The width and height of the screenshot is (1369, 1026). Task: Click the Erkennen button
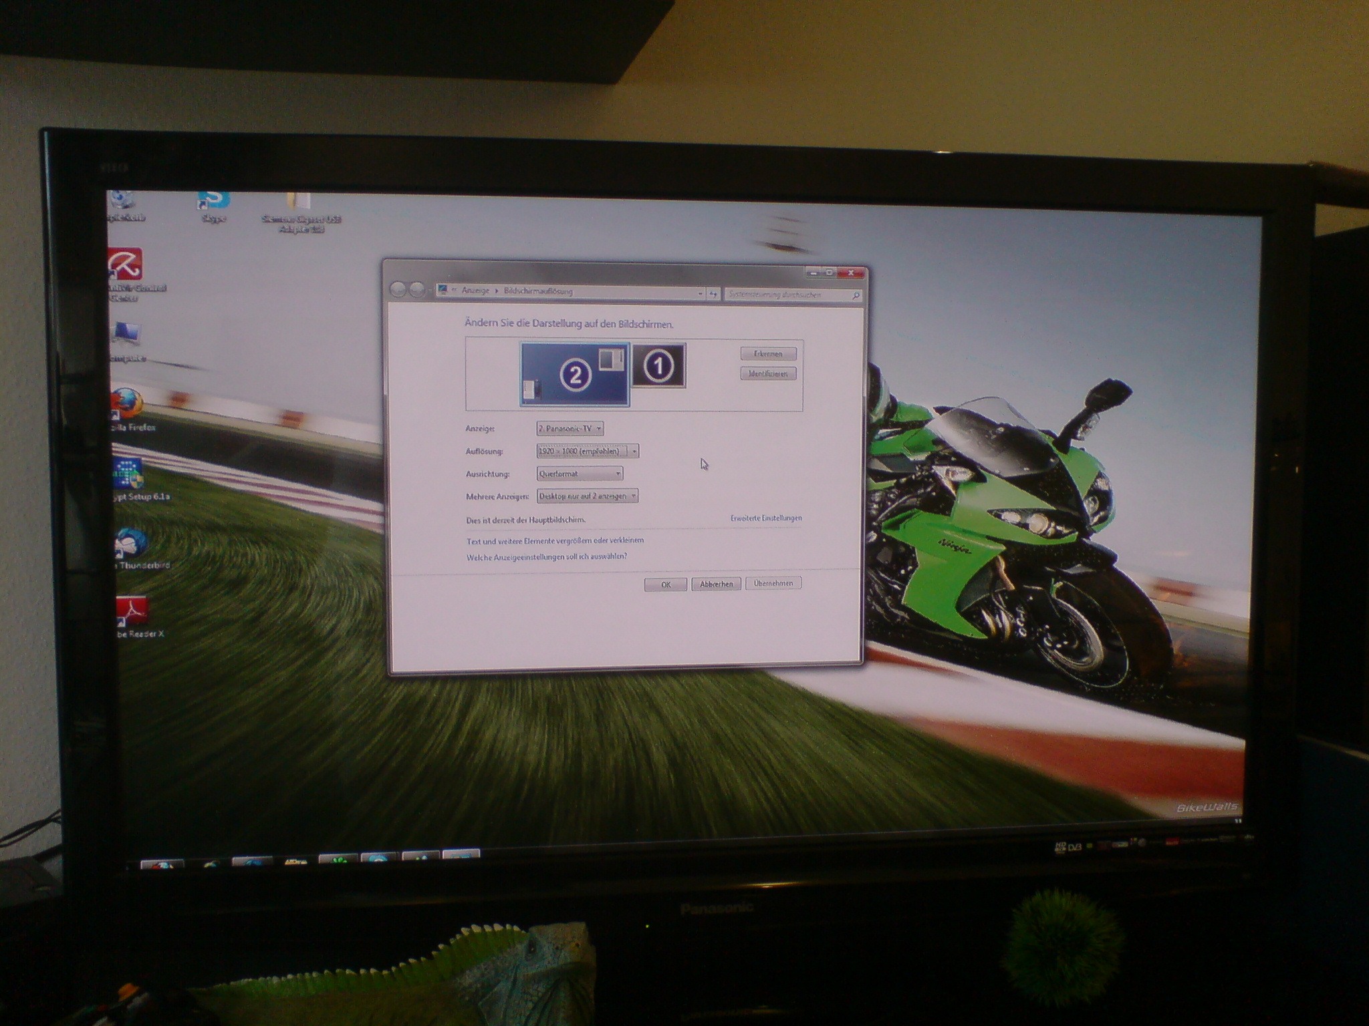click(767, 354)
